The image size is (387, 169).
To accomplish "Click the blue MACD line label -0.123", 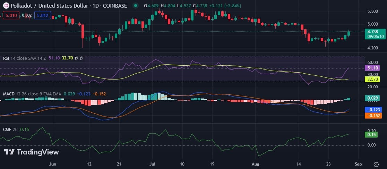I will click(374, 110).
